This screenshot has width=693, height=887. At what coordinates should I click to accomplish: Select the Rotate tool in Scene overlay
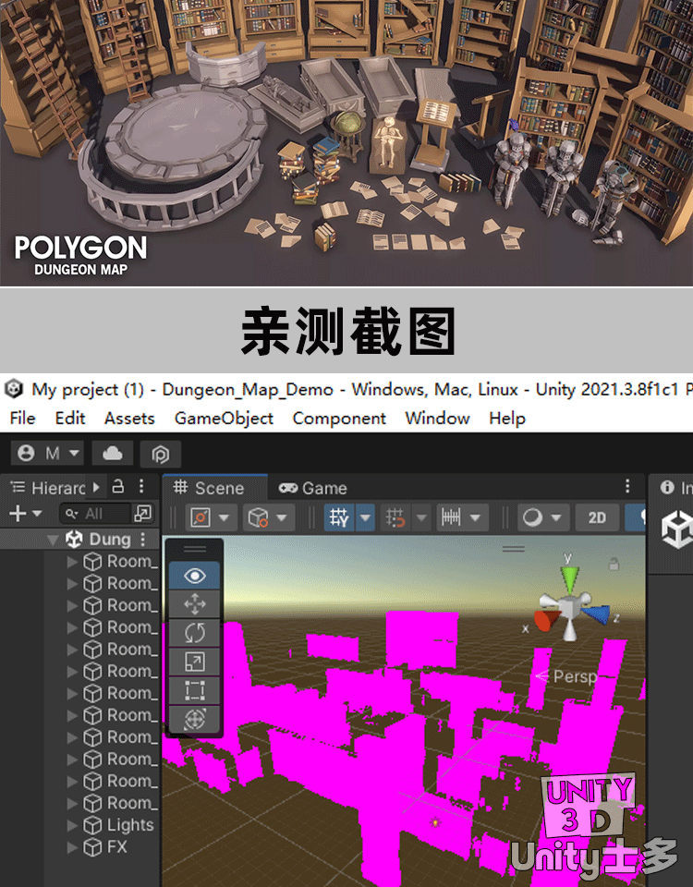click(195, 633)
